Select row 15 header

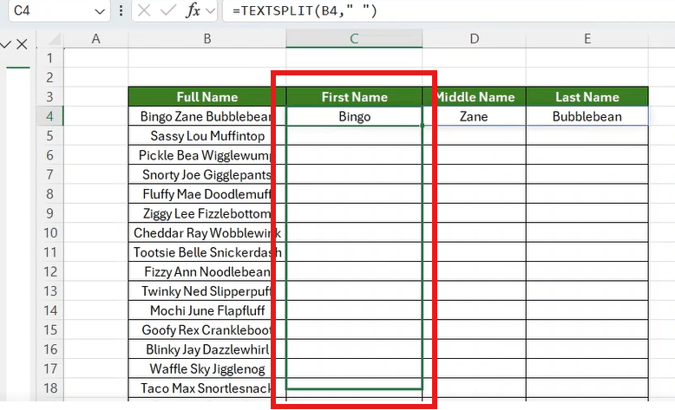(50, 329)
